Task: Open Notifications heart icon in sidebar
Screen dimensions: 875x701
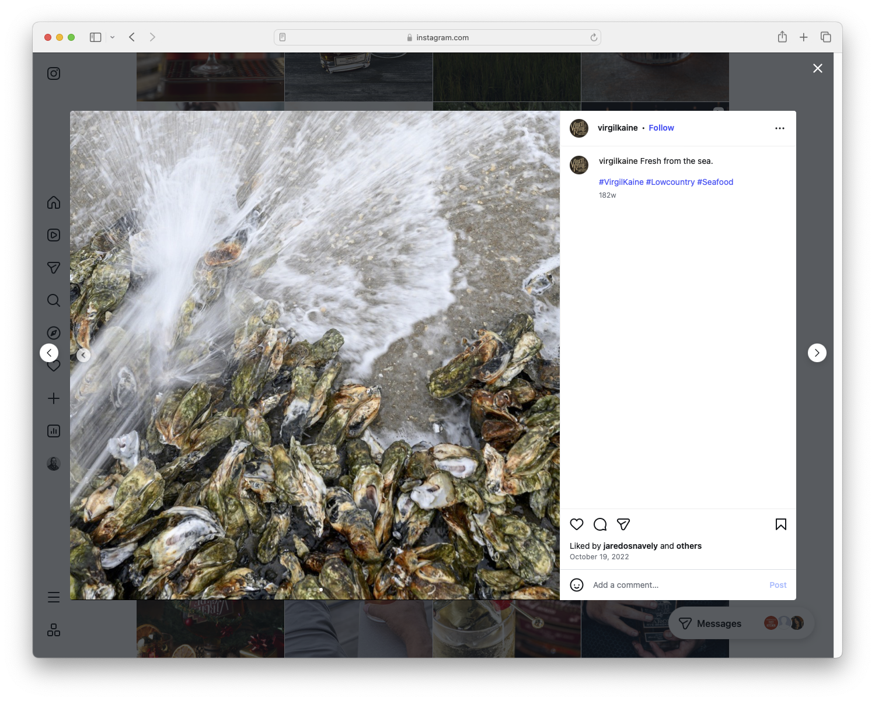Action: [54, 366]
